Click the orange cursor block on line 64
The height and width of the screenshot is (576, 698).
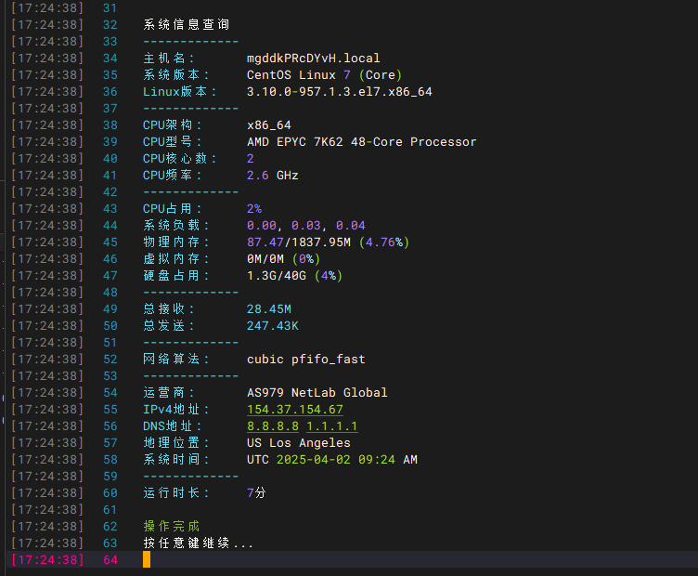(147, 559)
